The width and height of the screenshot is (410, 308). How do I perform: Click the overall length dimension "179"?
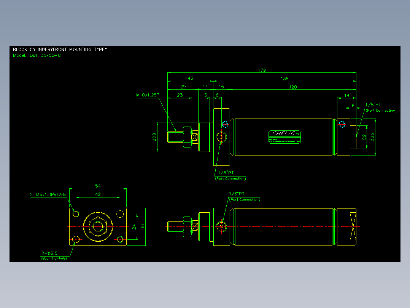262,70
